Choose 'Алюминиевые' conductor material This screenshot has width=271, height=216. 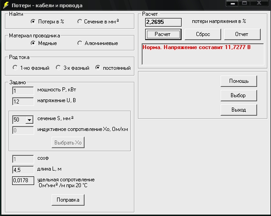80,43
